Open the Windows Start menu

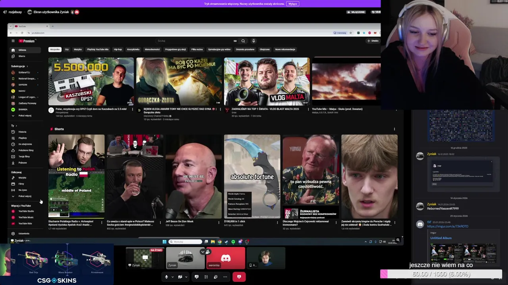(x=164, y=241)
